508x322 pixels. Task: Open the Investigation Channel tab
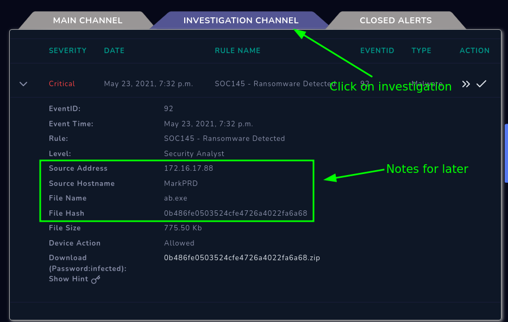click(x=241, y=21)
